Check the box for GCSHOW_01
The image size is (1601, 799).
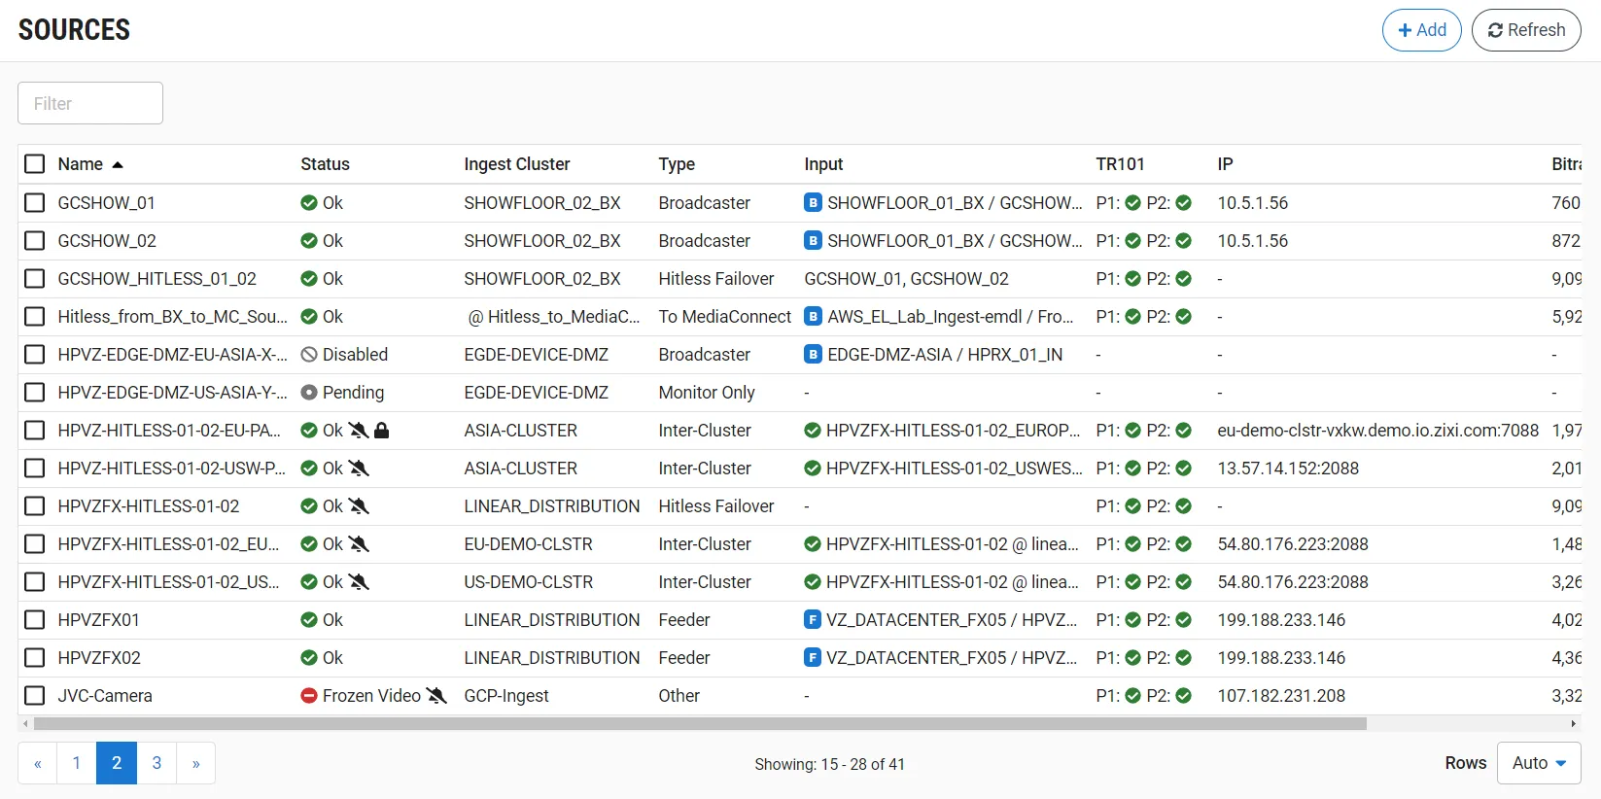(35, 203)
